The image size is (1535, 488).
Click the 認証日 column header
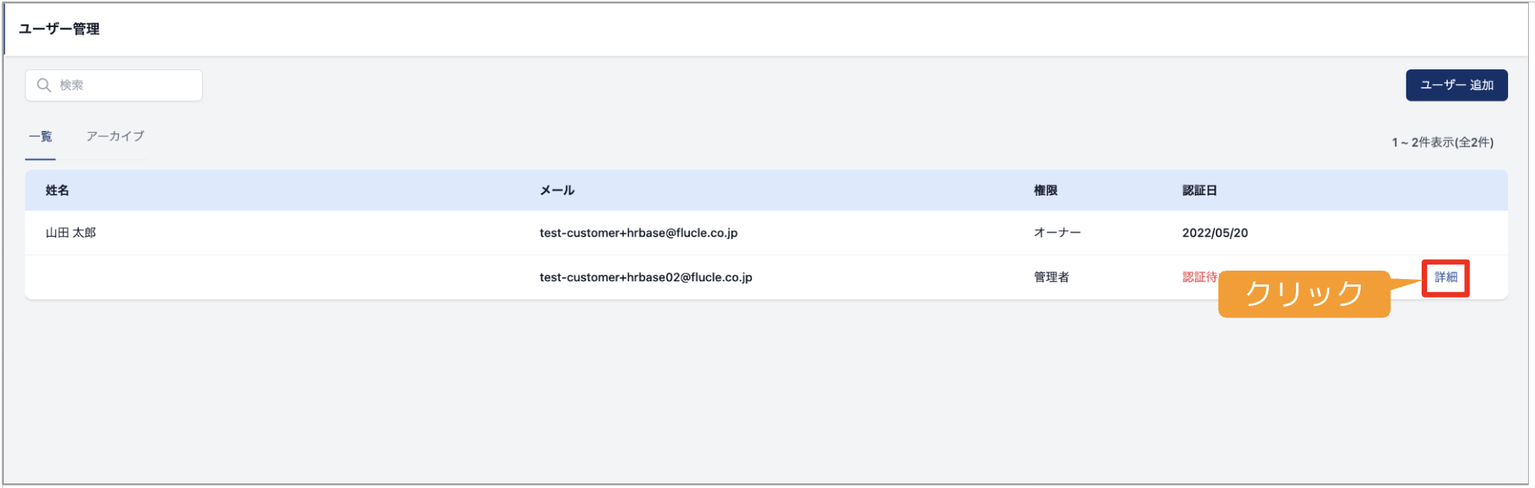[x=1200, y=190]
